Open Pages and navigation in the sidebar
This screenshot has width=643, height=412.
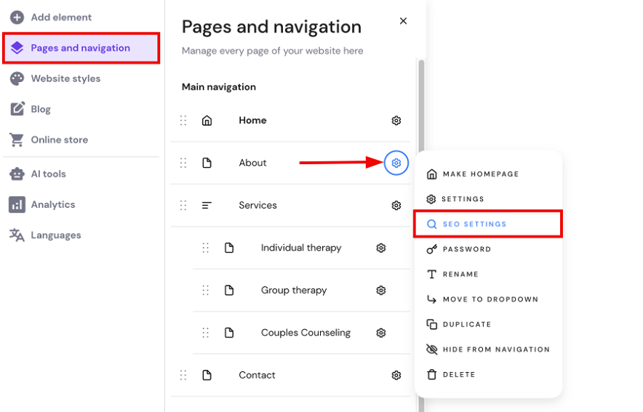pyautogui.click(x=81, y=48)
